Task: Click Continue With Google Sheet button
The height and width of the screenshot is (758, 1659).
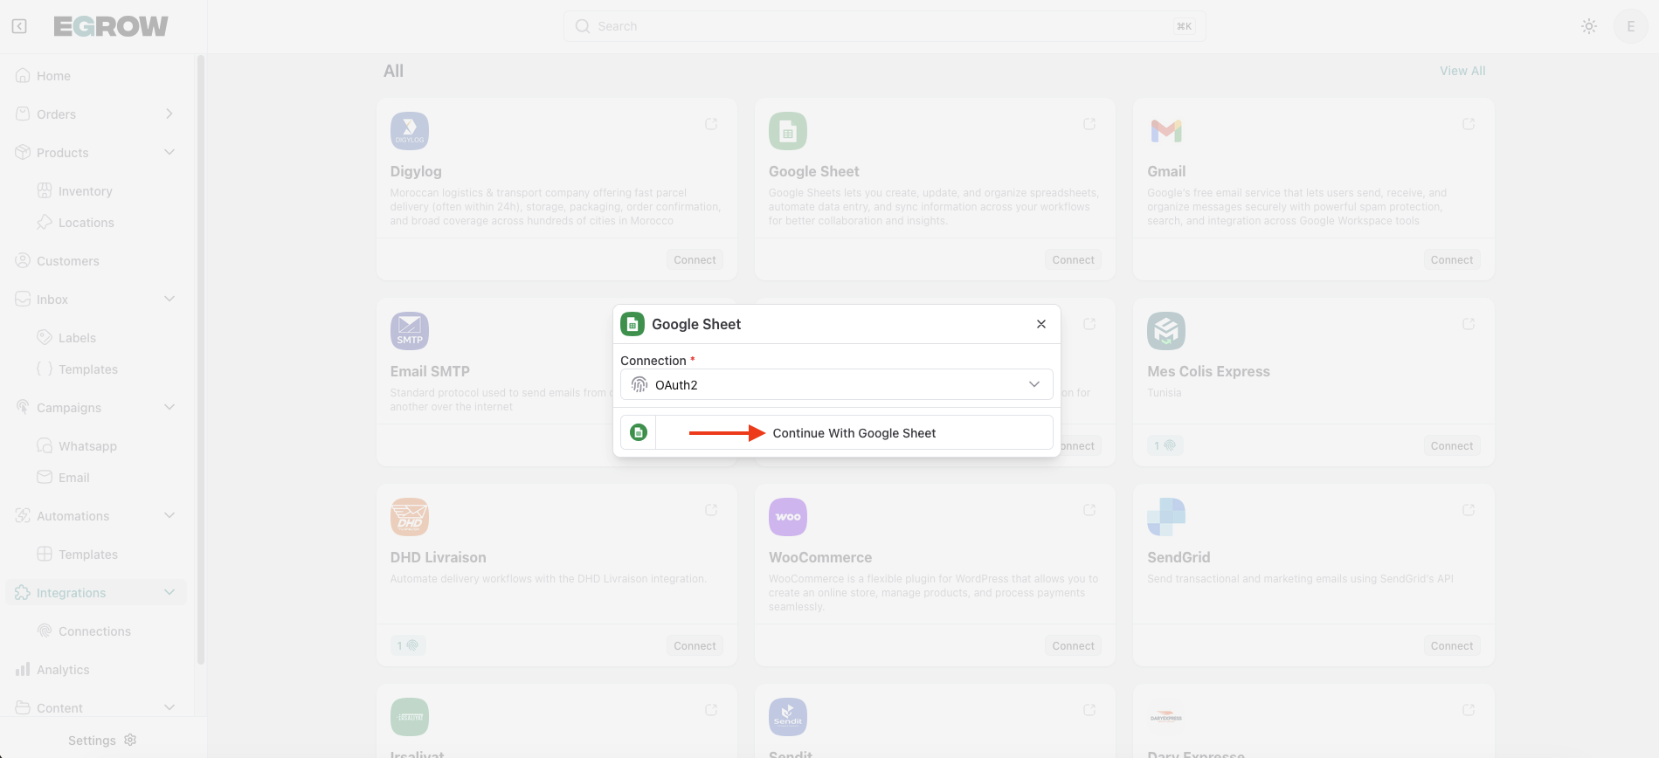Action: pos(853,433)
